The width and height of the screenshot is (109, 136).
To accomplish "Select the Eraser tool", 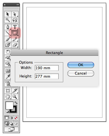I will (x=15, y=45).
